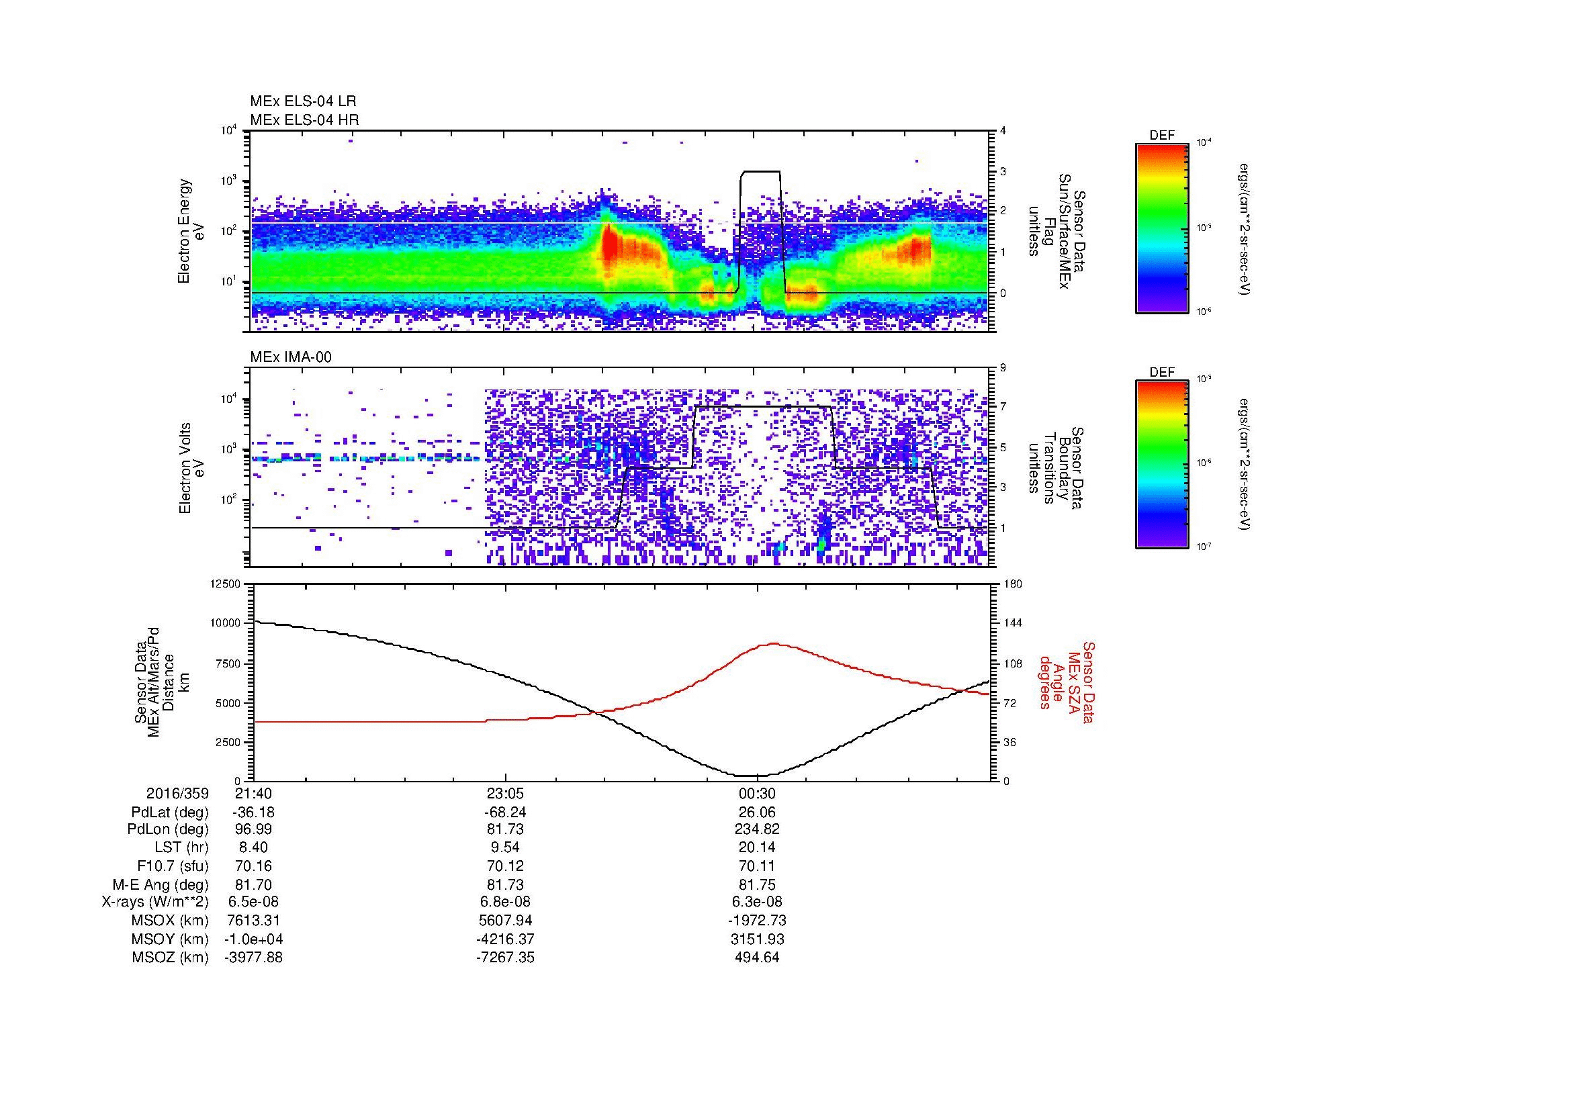Click MSOY value 3151.93
Viewport: 1571px width, 1110px height.
[x=757, y=939]
